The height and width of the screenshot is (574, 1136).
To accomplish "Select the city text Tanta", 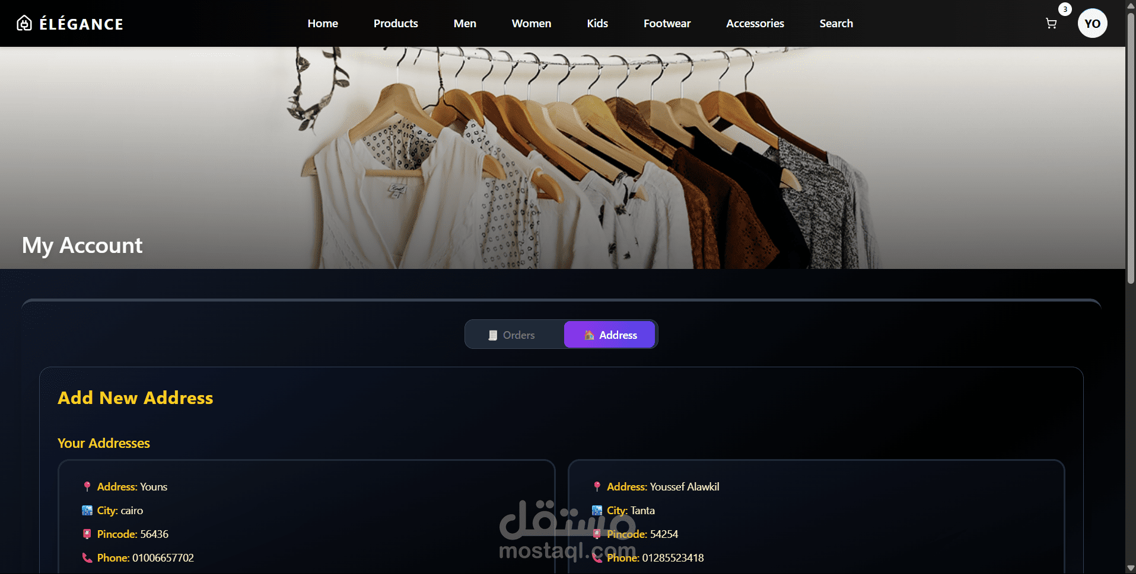I will click(642, 511).
